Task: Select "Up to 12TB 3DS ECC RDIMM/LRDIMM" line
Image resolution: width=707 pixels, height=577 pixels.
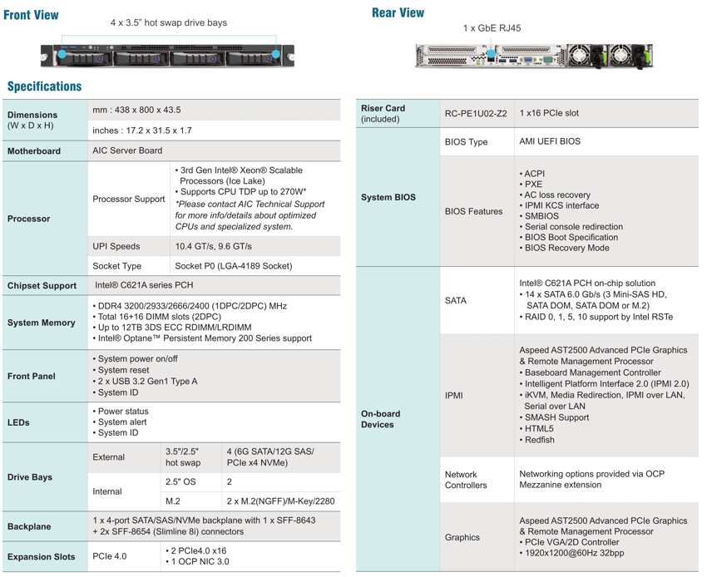Action: pos(172,328)
